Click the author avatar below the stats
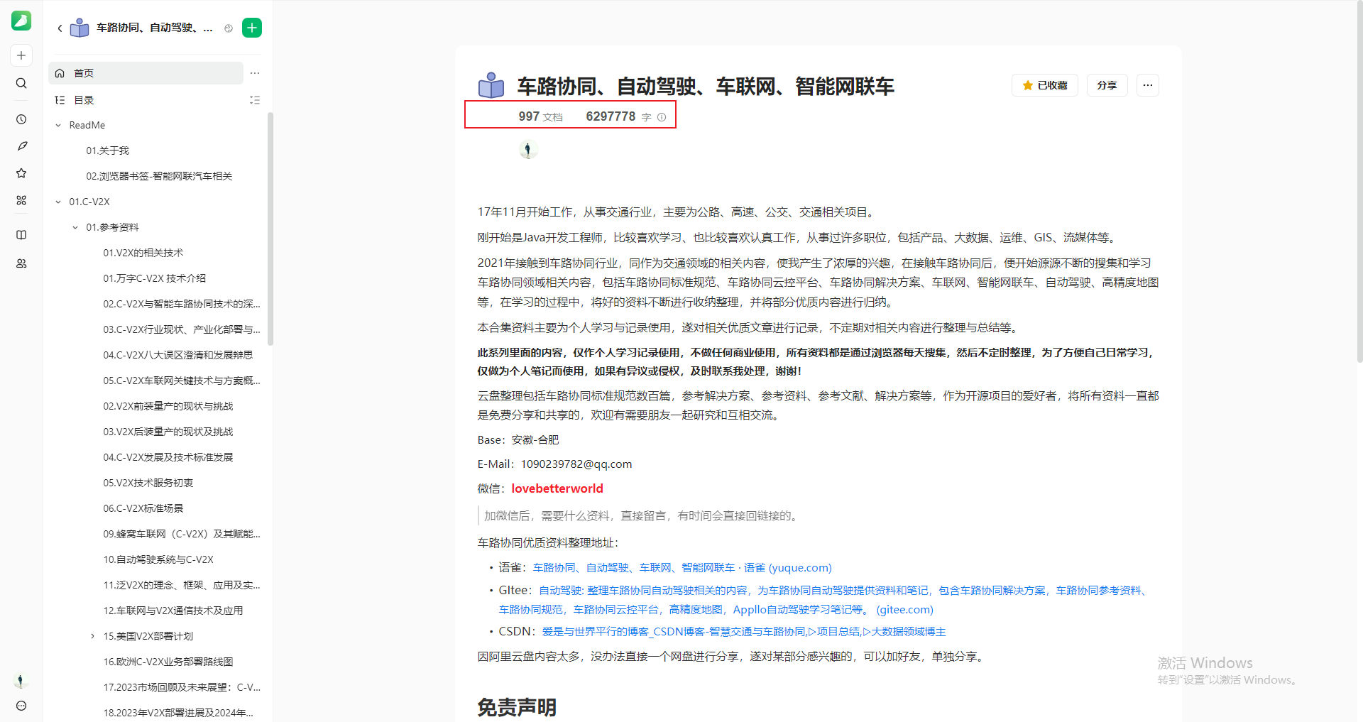 click(527, 150)
